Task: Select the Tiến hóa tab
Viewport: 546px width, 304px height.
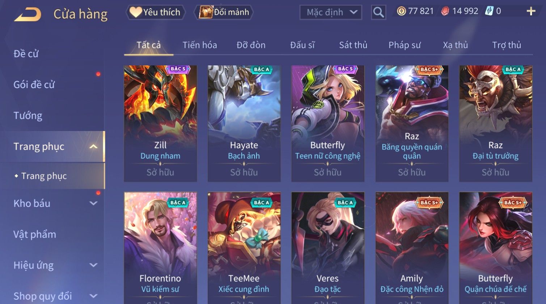Action: tap(200, 45)
